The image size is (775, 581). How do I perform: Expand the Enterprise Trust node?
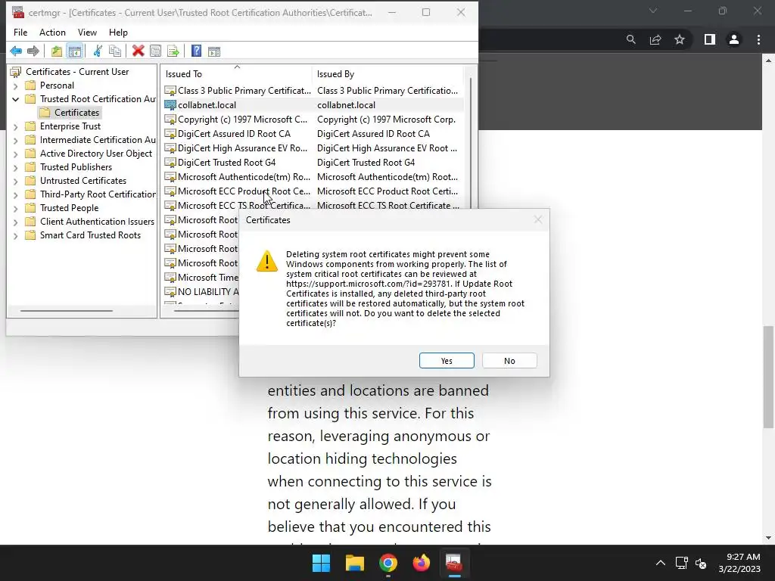tap(15, 127)
